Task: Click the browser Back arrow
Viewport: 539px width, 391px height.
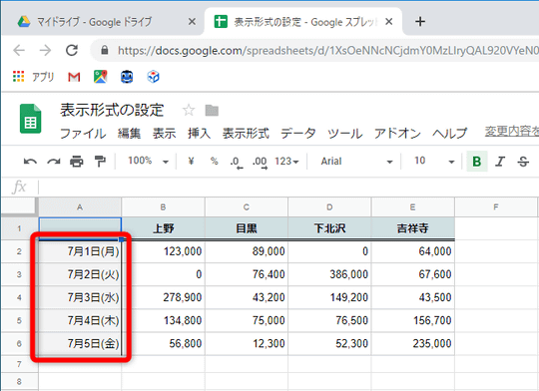Action: click(x=19, y=51)
